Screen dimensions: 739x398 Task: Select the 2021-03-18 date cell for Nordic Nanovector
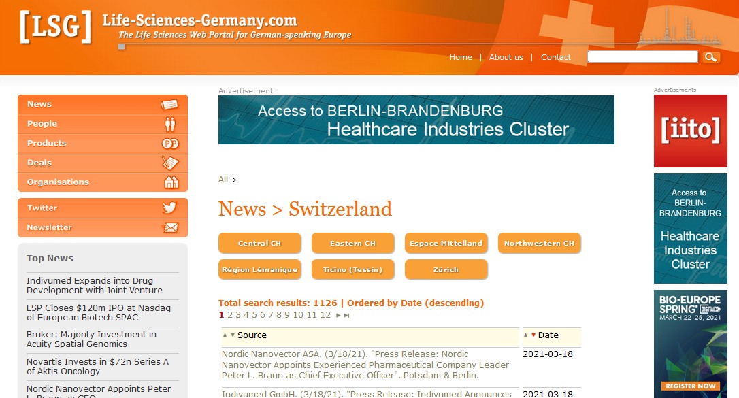(548, 354)
